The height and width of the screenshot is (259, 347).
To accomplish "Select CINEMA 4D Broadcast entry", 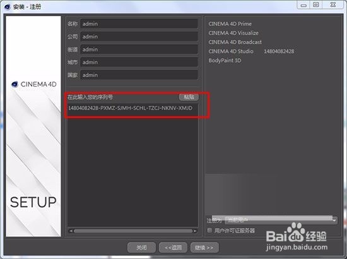I will (x=235, y=42).
